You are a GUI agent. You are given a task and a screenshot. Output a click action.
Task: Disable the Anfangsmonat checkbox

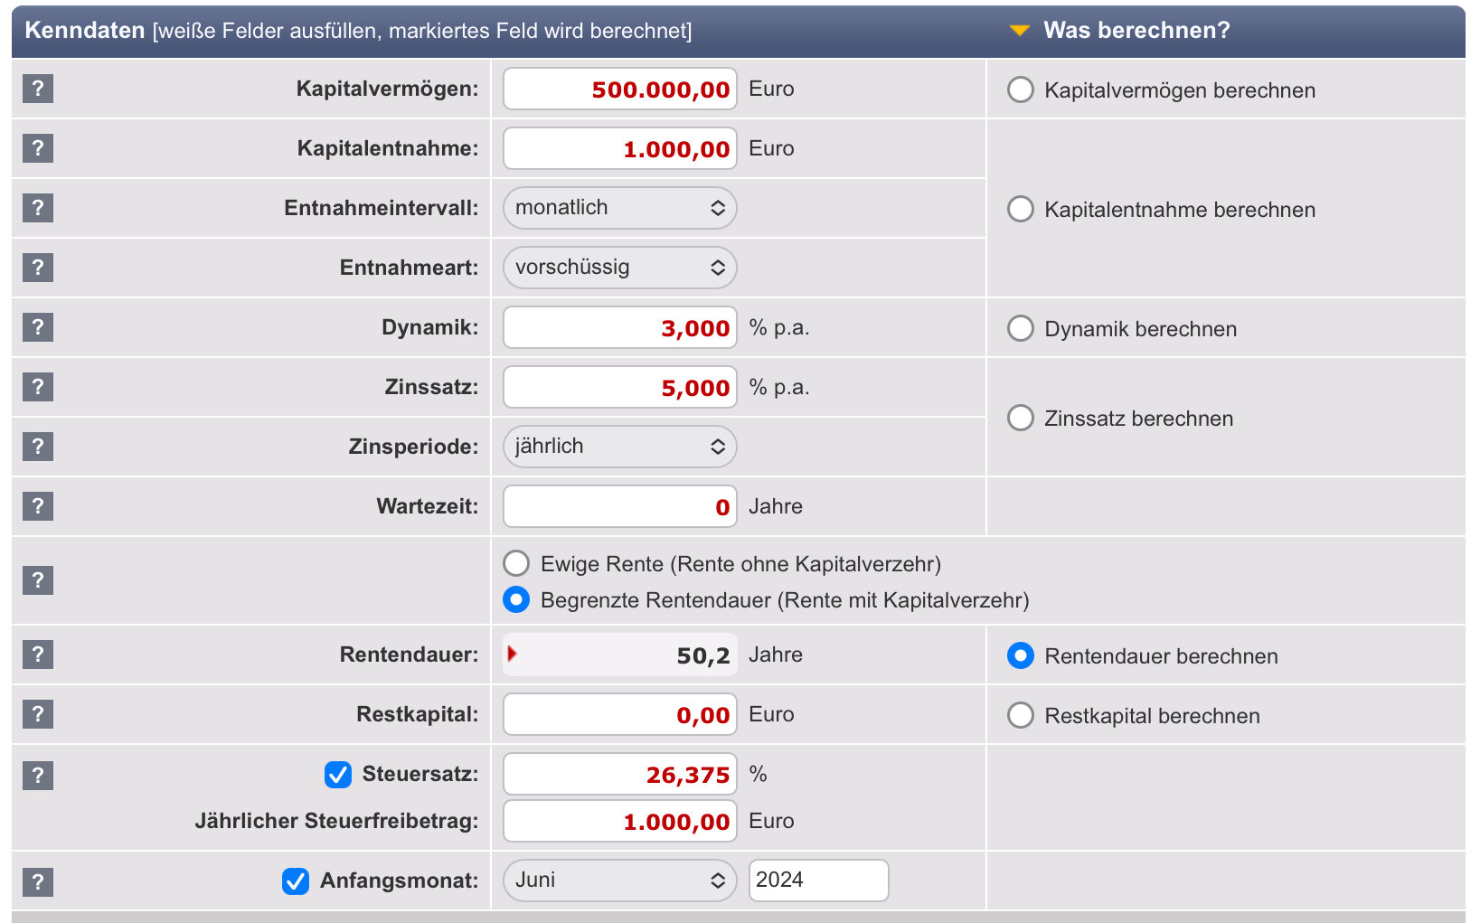[296, 881]
